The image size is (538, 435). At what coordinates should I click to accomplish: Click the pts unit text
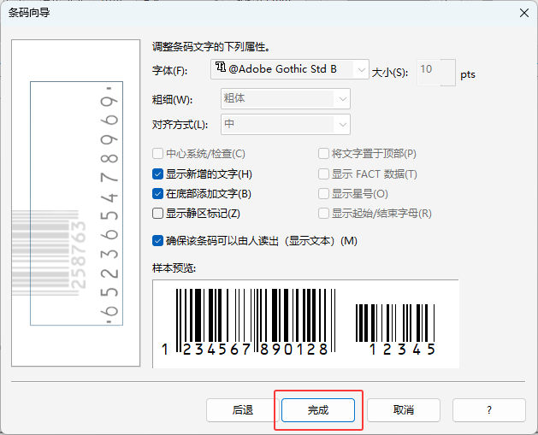point(468,74)
